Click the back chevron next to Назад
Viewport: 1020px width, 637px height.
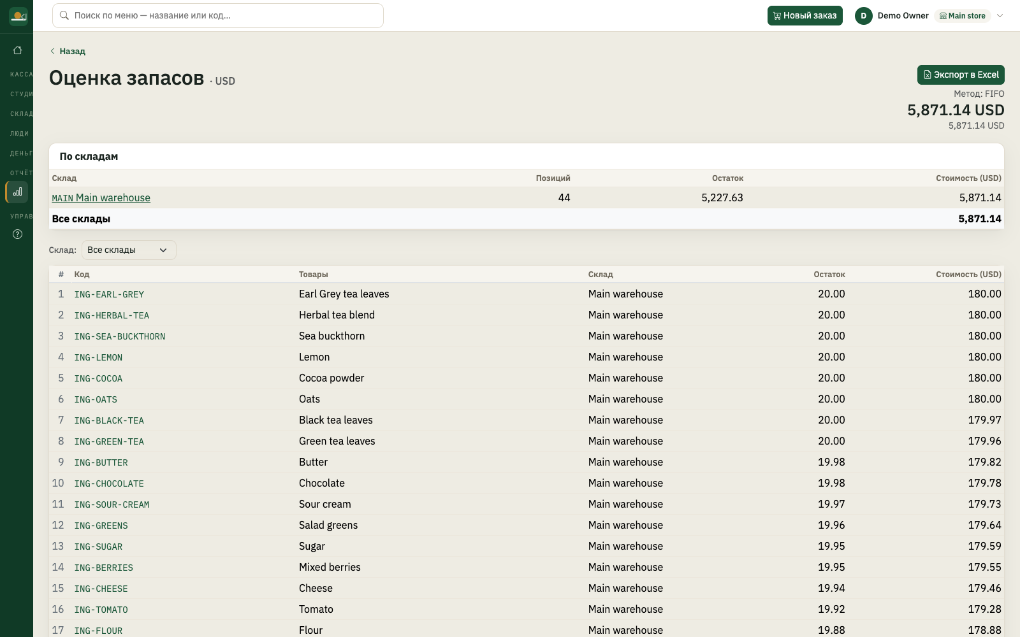pos(52,51)
